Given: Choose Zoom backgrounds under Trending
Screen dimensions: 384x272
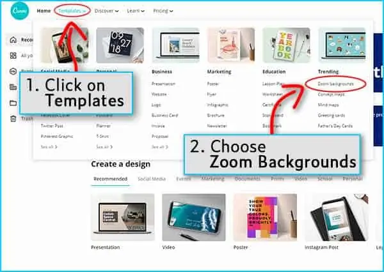Looking at the screenshot, I should (335, 84).
